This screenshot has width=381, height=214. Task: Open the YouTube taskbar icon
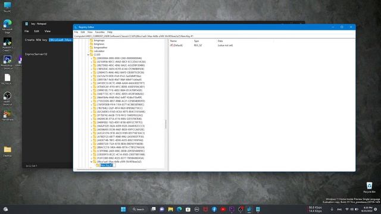click(223, 209)
